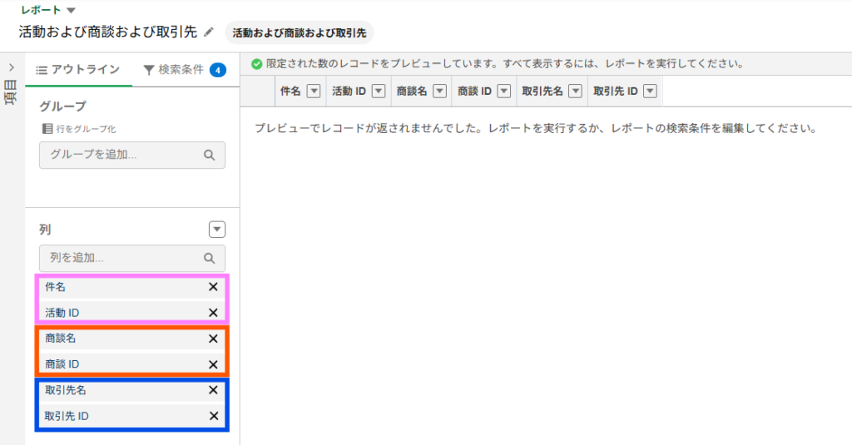
Task: Select the 取引先 ID column item in list
Action: point(132,416)
